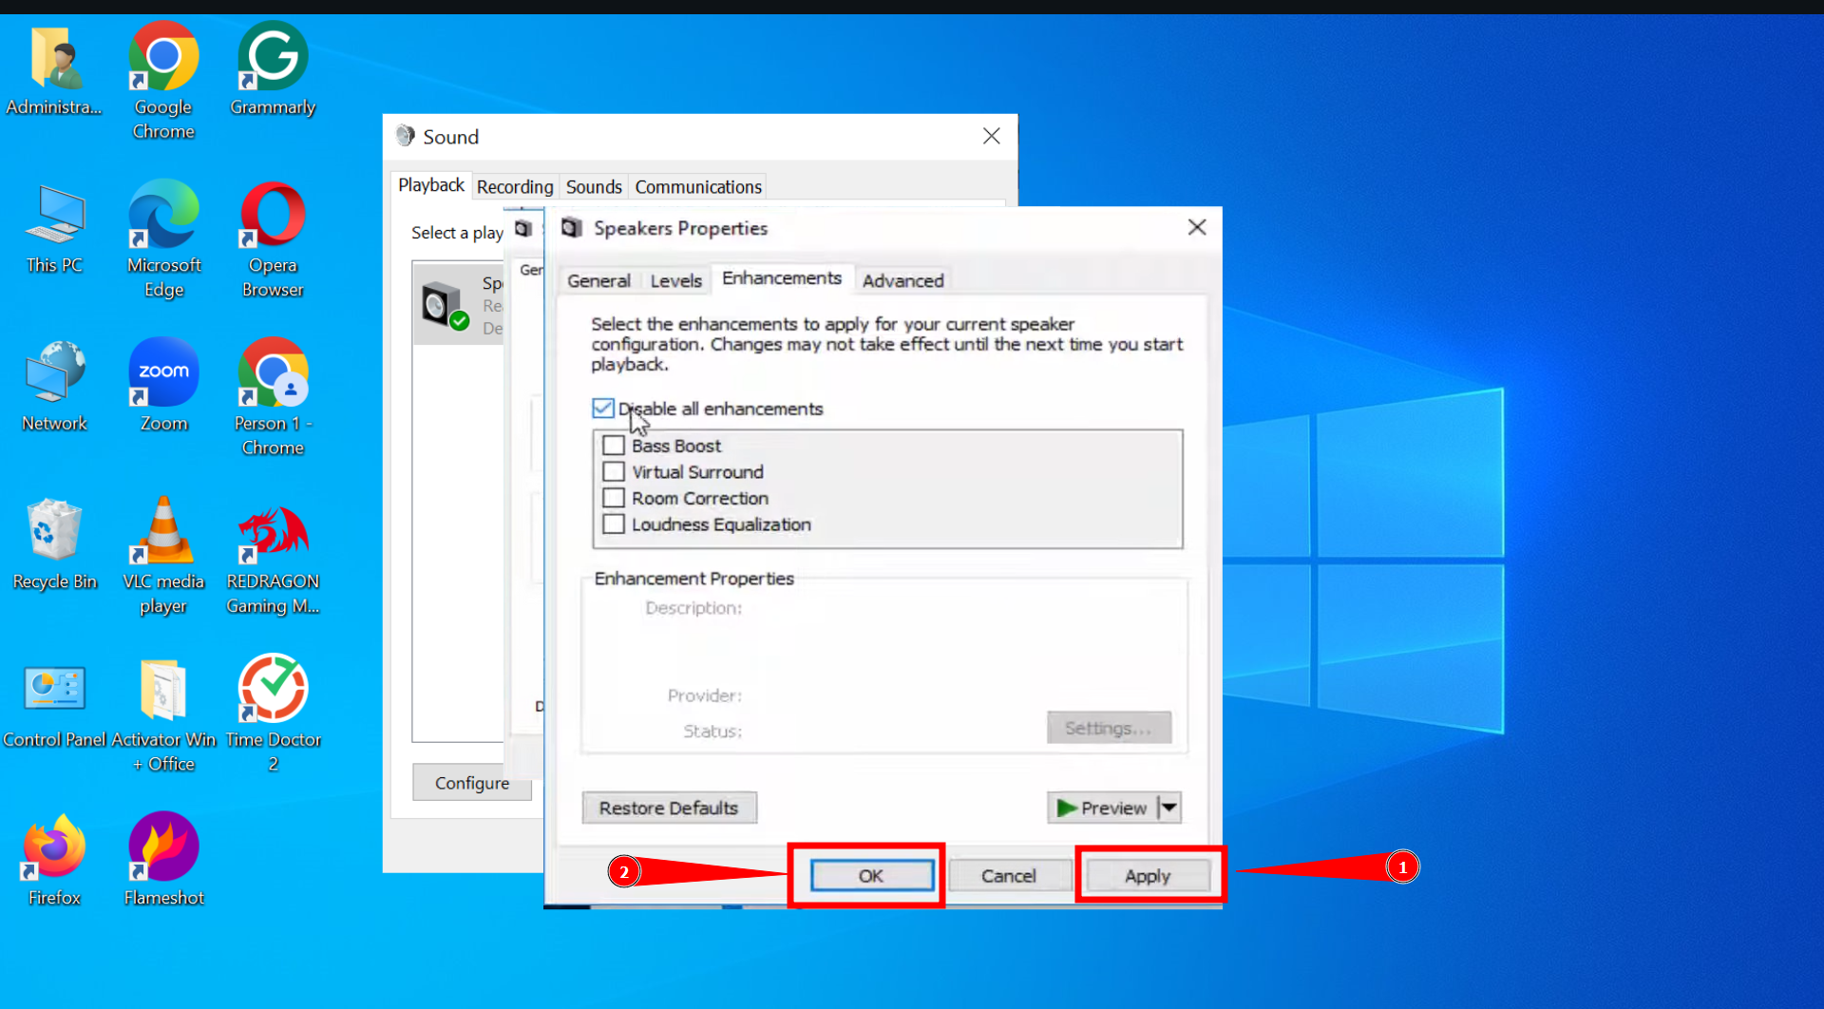Enable the Virtual Surround checkbox
This screenshot has height=1009, width=1824.
pos(614,472)
